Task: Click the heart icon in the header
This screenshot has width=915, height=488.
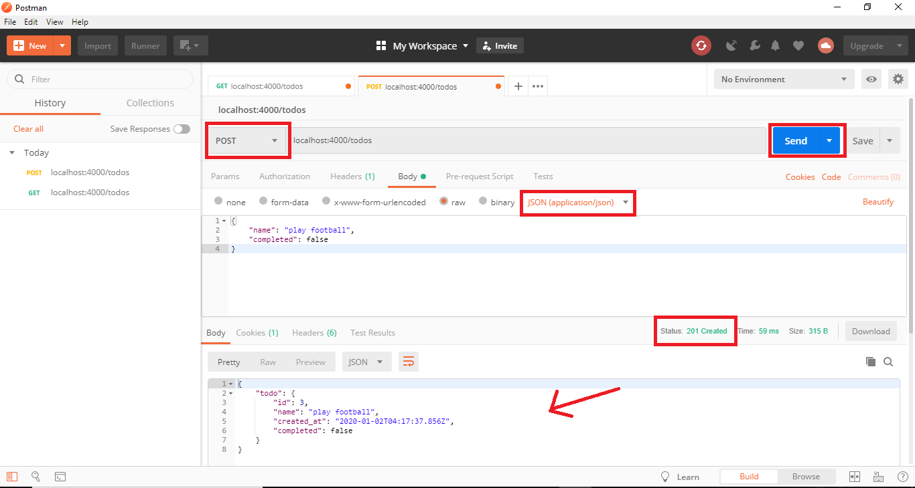Action: (x=798, y=45)
